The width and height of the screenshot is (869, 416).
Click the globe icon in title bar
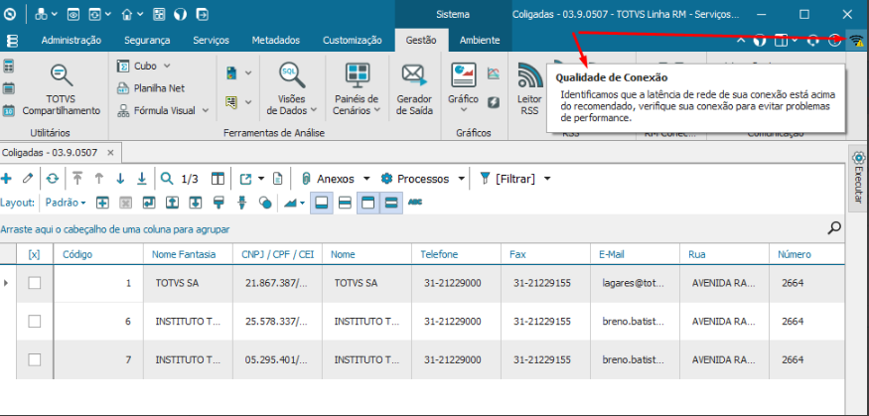click(180, 15)
